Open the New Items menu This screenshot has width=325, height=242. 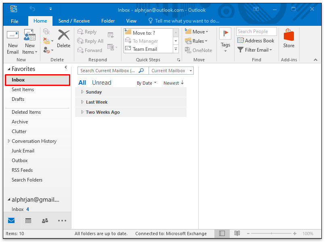pyautogui.click(x=29, y=42)
